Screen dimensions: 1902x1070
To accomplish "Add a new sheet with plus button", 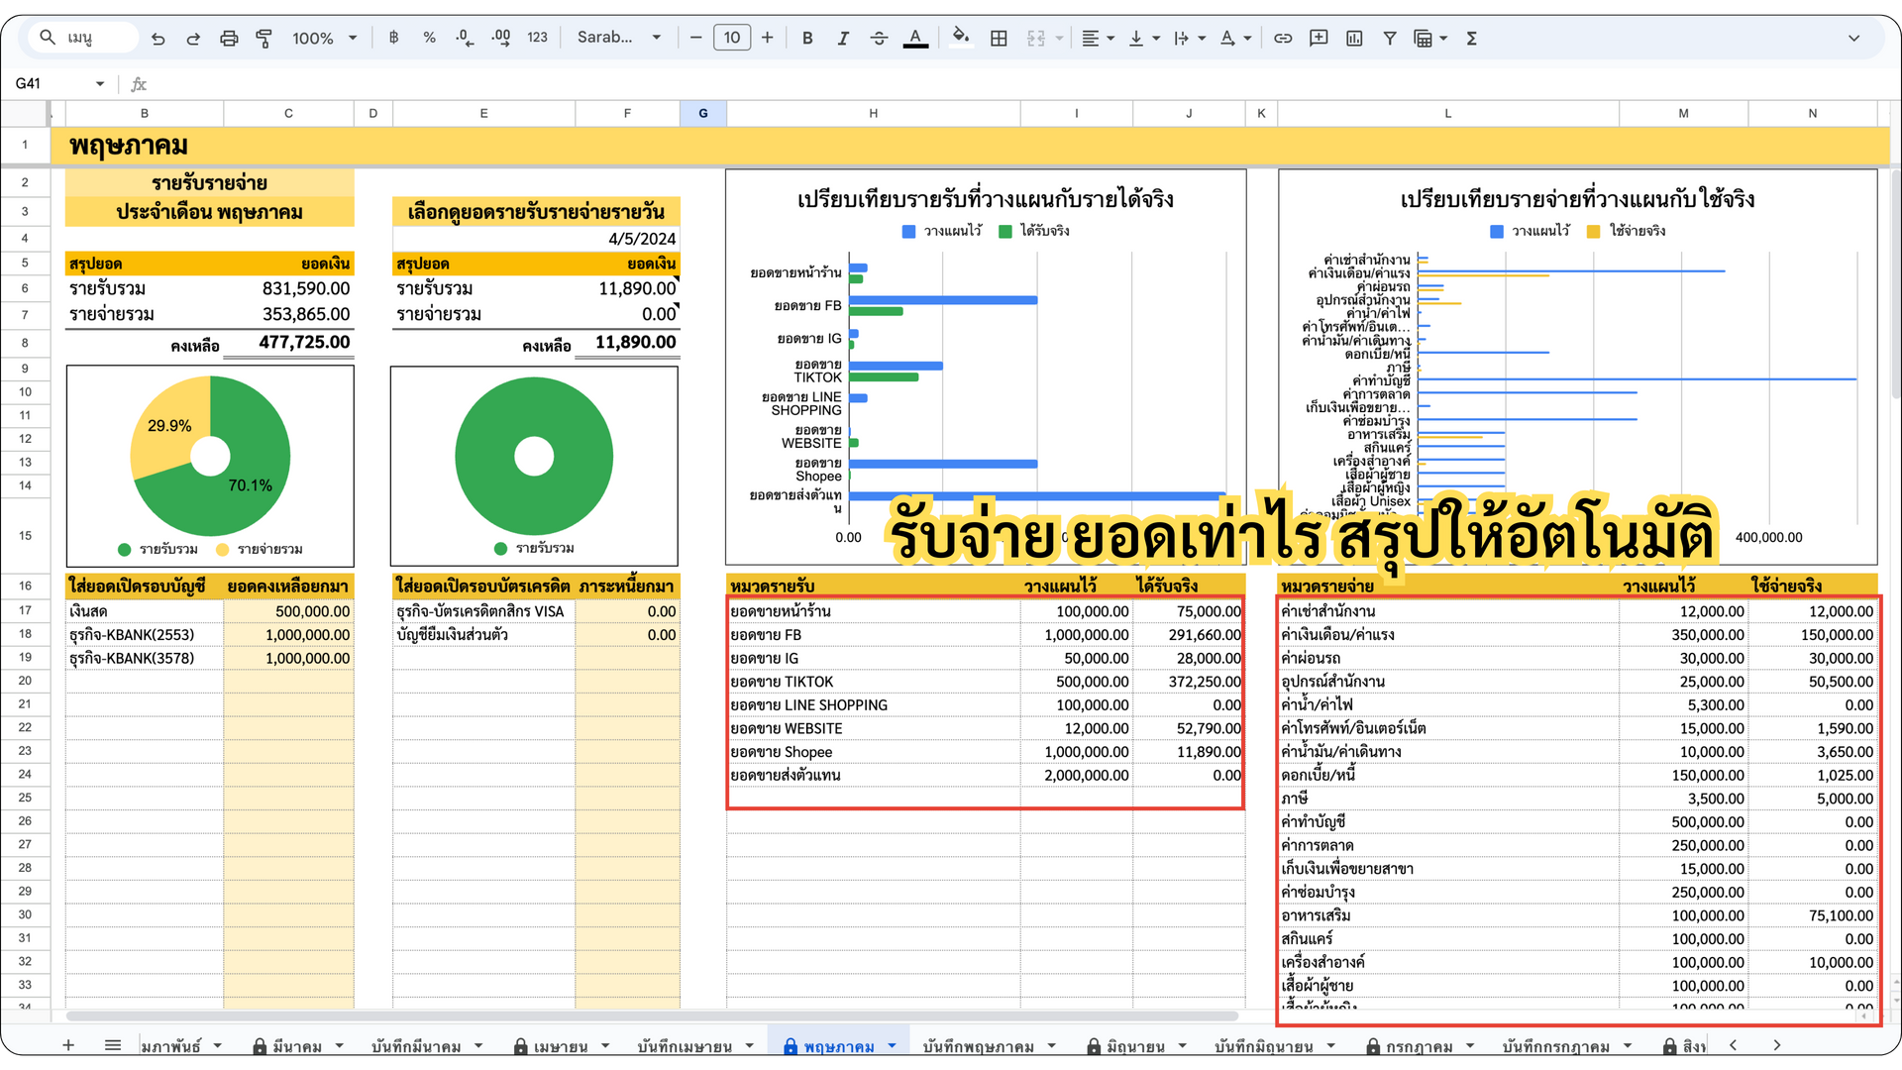I will tap(68, 1045).
